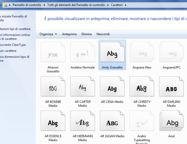This screenshot has height=144, width=187.
Task: Select the Aharoni Grassetto font icon
Action: click(53, 52)
